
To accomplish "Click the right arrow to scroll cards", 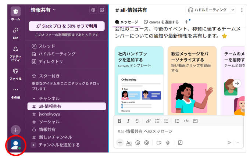I will [237, 83].
